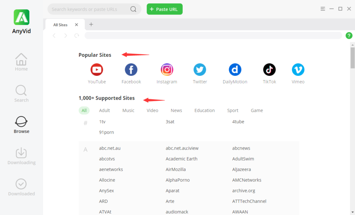Show the Downloading list in sidebar
355x215 pixels.
pyautogui.click(x=21, y=156)
